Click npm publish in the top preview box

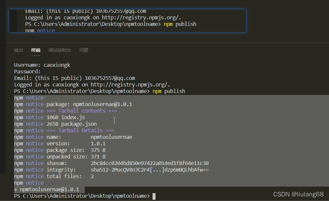180,24
